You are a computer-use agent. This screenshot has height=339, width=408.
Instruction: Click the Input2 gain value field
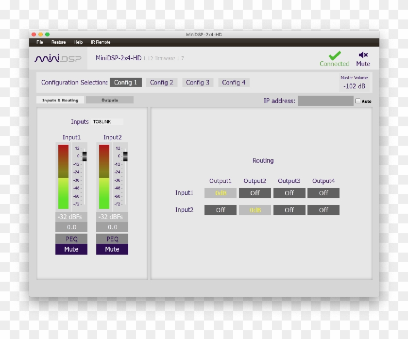pyautogui.click(x=112, y=227)
